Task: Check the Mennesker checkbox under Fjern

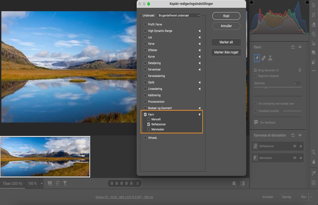Action: point(149,129)
